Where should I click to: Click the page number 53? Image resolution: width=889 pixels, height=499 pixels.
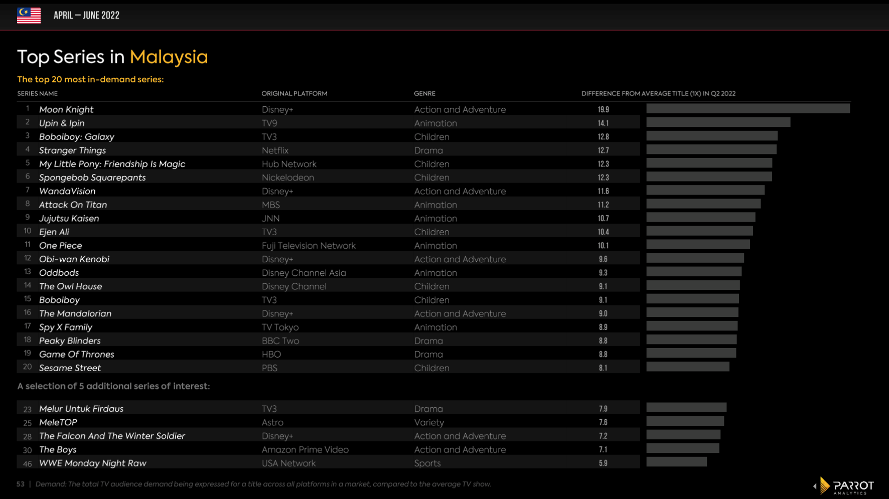pos(20,484)
